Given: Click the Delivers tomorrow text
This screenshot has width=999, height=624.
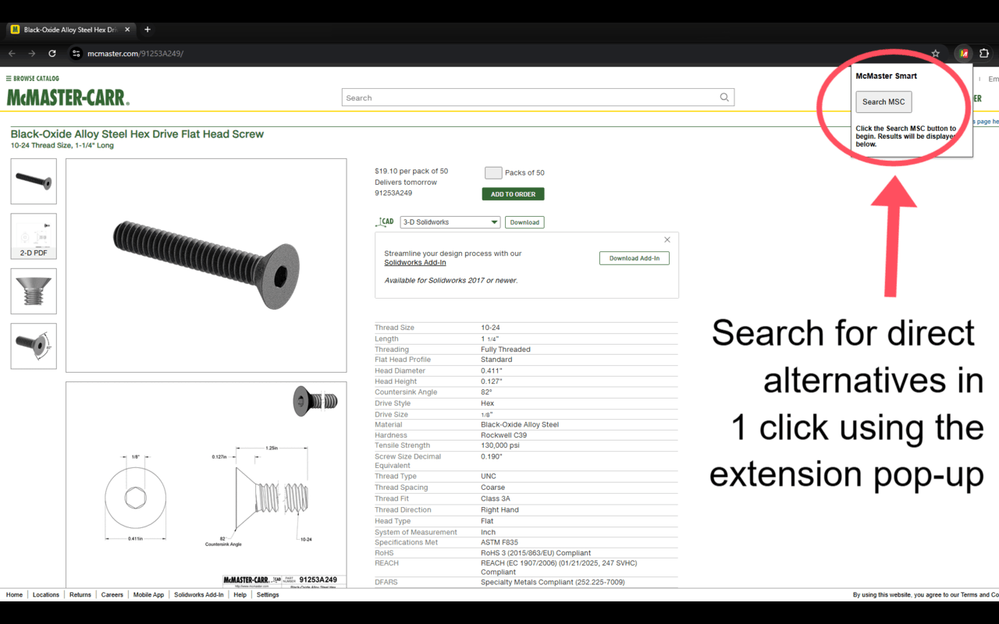Looking at the screenshot, I should 406,182.
